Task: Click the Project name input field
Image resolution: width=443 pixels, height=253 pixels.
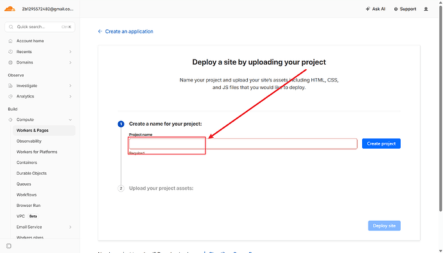Action: point(243,143)
